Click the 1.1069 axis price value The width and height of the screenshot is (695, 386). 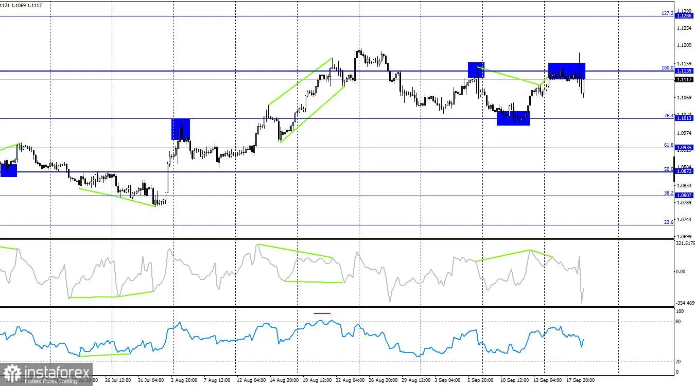click(684, 97)
